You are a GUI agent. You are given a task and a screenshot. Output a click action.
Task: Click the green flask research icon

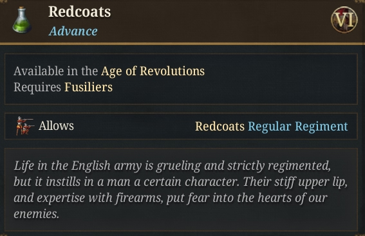click(x=22, y=20)
